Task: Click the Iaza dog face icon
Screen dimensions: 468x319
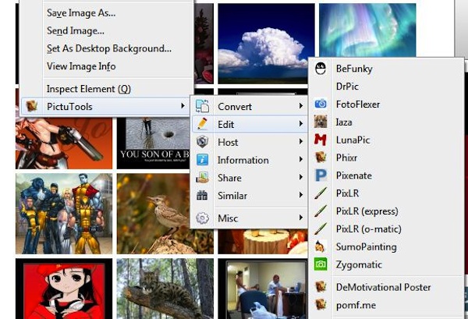Action: pyautogui.click(x=321, y=122)
